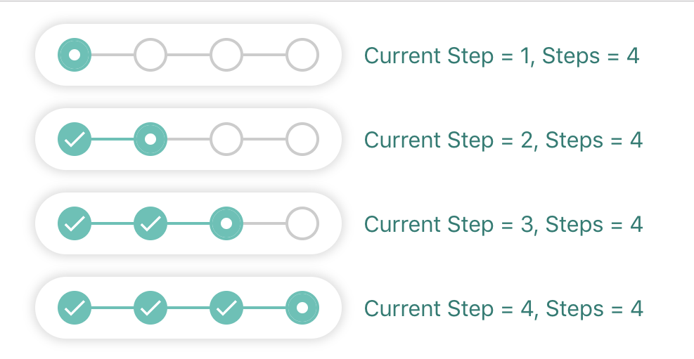Select second empty circle in Current Step 1 row
The height and width of the screenshot is (359, 694).
tap(150, 55)
